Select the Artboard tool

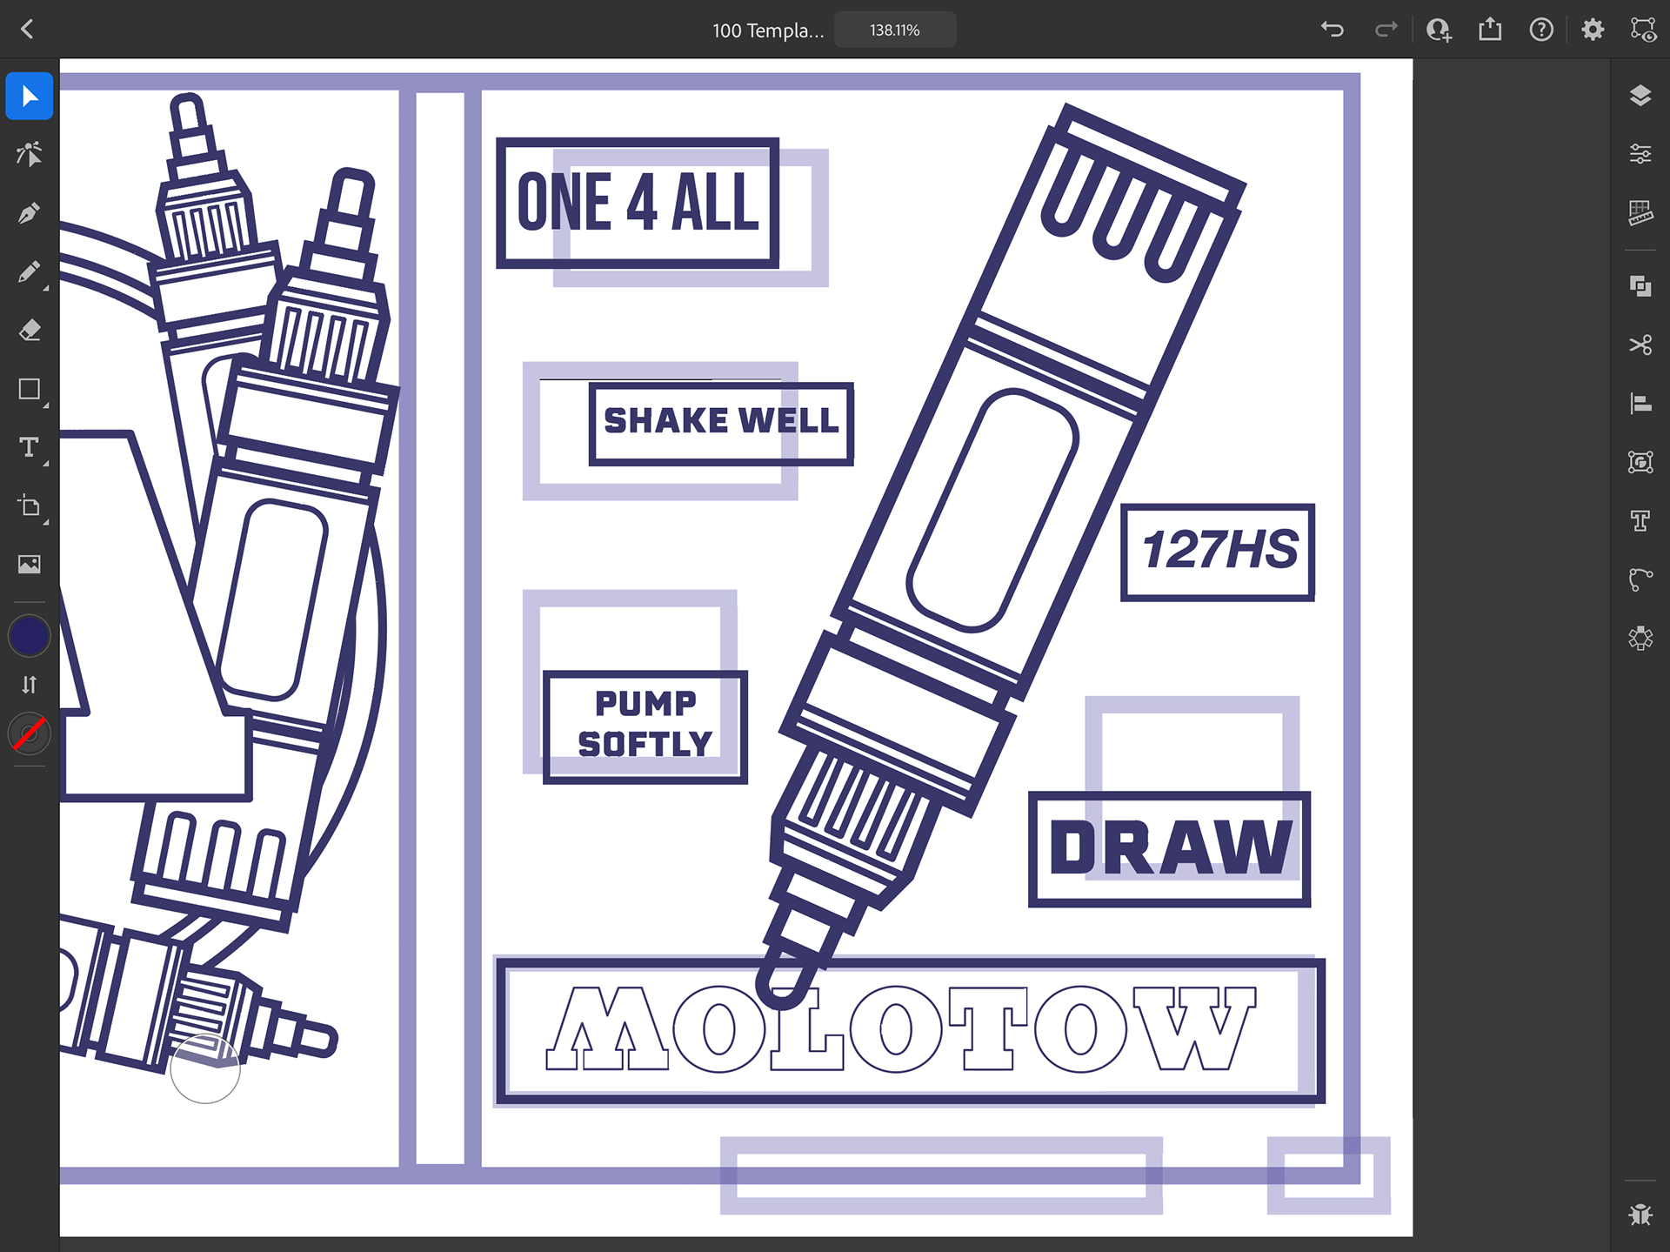point(30,505)
